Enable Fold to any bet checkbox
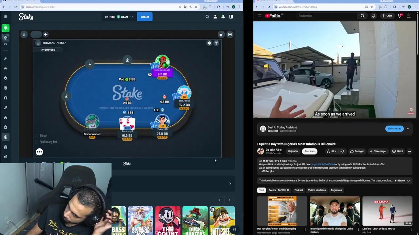The height and width of the screenshot is (235, 419). click(x=37, y=142)
